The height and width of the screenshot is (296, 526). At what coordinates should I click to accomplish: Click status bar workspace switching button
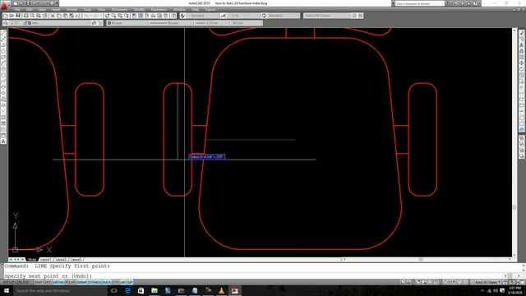click(486, 282)
